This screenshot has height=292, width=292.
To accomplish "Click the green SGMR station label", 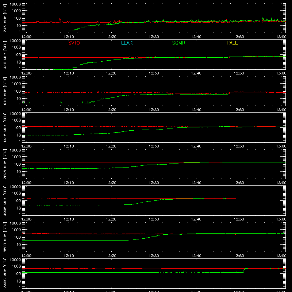I will (178, 43).
